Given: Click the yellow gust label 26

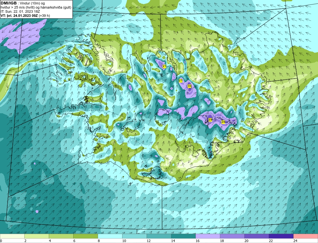Looking at the screenshot, I should pos(223,122).
